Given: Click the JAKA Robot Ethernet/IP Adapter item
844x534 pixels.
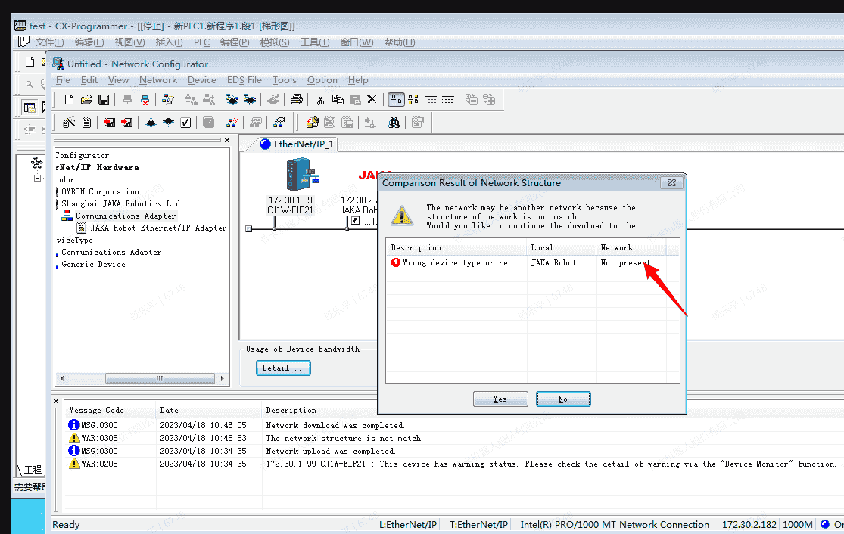Looking at the screenshot, I should (157, 228).
